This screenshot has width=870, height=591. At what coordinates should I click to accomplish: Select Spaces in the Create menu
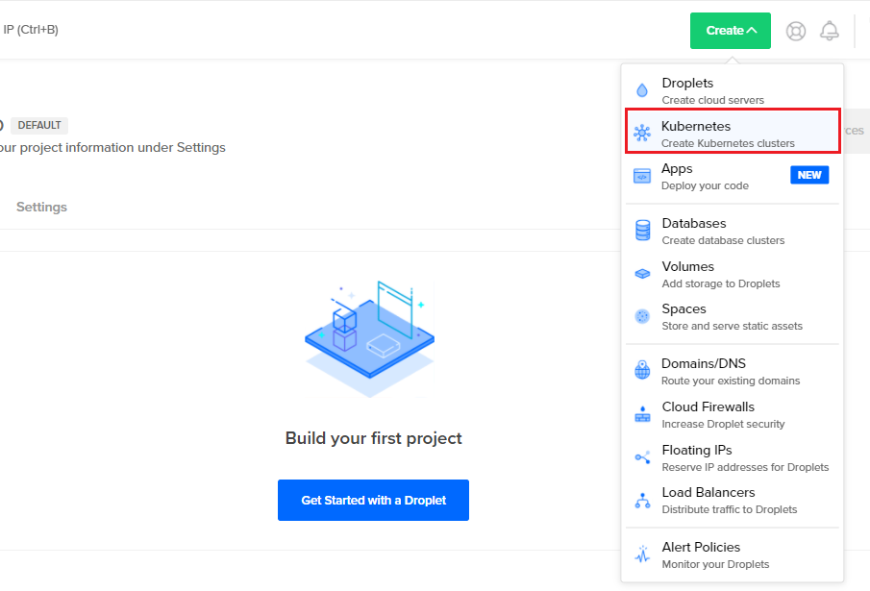point(733,316)
